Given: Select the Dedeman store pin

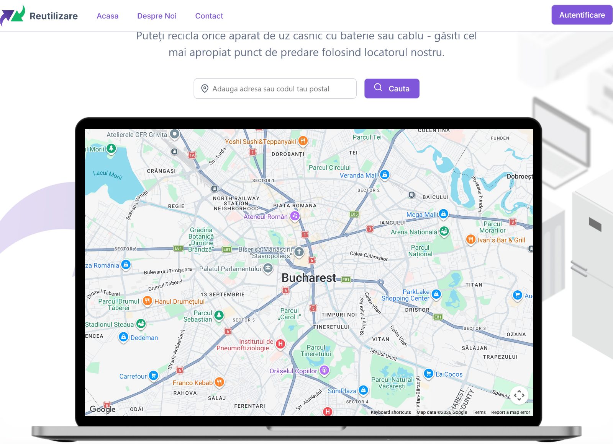Looking at the screenshot, I should coord(123,337).
